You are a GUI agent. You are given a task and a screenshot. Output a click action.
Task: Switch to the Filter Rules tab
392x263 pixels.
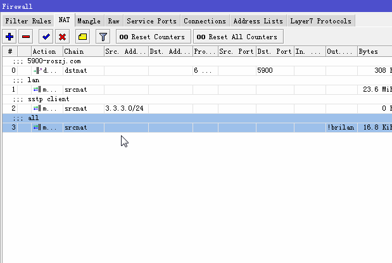[x=28, y=21]
